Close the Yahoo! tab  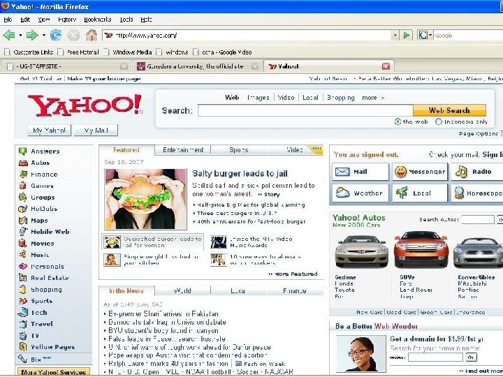tap(386, 66)
